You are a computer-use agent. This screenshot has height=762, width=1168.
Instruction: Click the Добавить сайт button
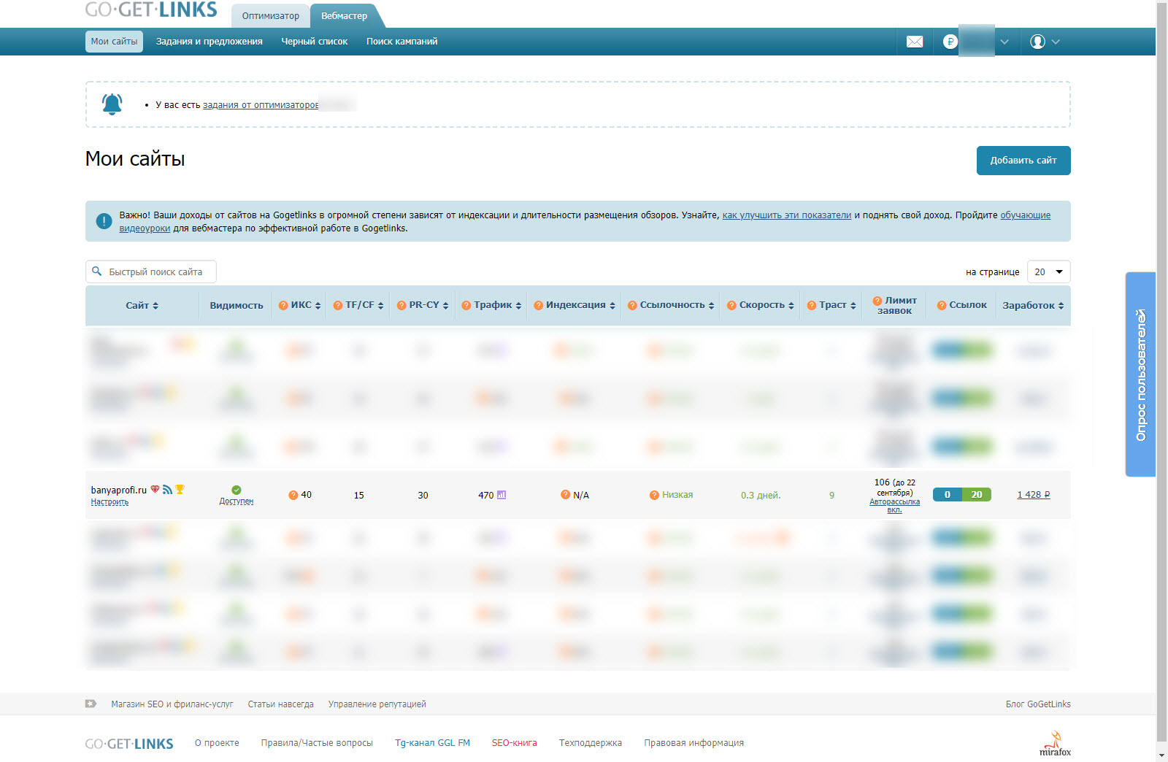1023,161
